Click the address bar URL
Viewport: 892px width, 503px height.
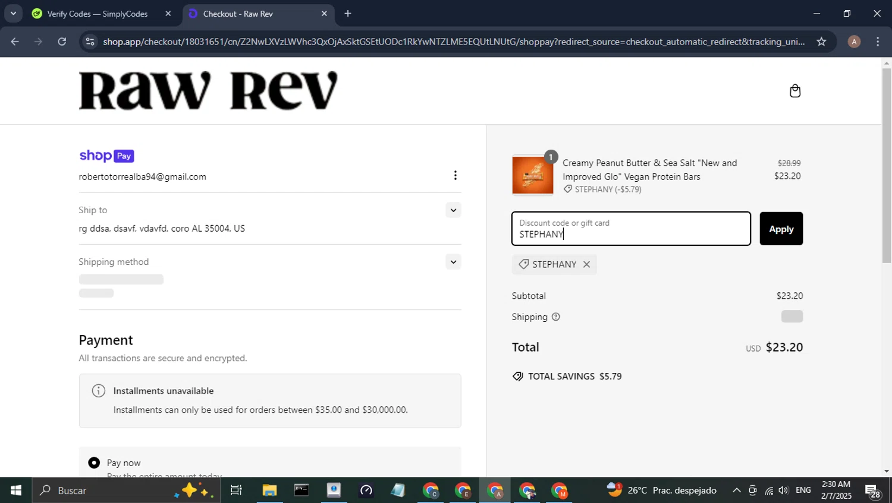[454, 42]
